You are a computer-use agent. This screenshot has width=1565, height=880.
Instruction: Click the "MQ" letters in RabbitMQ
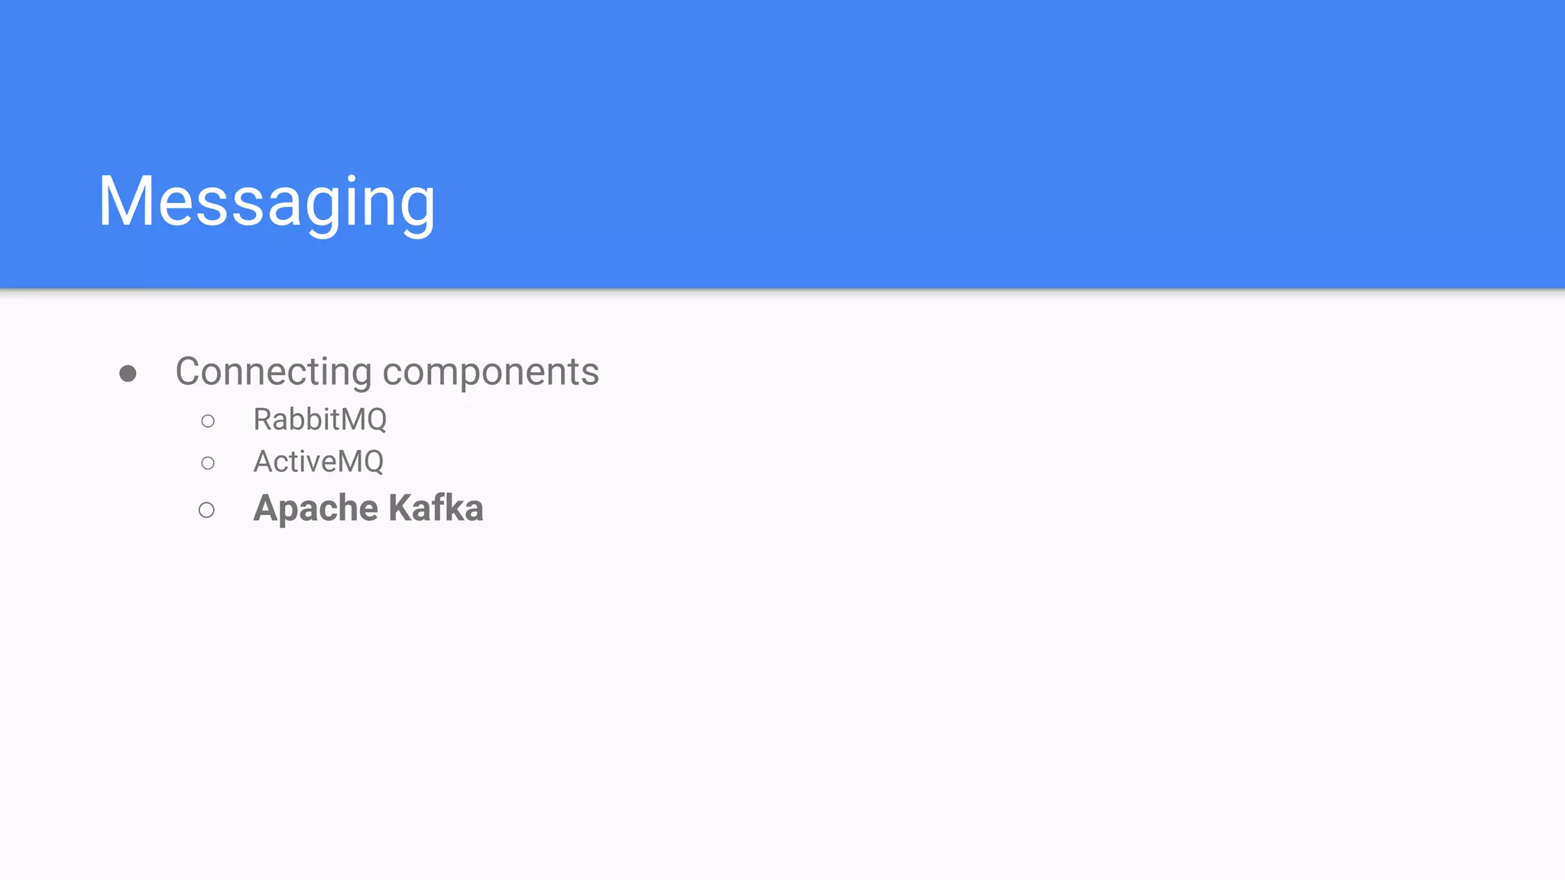click(363, 419)
